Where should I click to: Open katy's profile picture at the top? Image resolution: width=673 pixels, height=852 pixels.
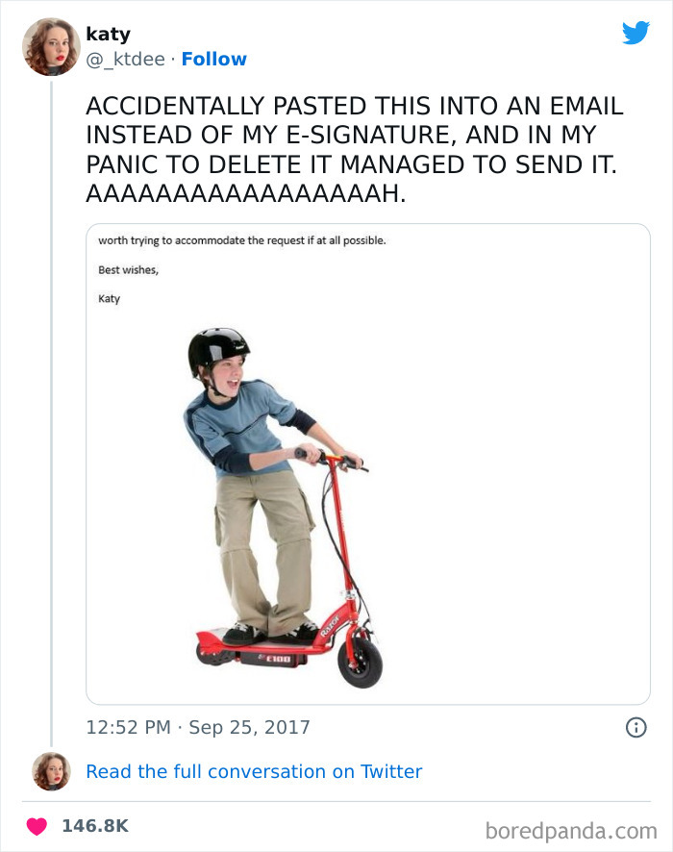(x=51, y=45)
